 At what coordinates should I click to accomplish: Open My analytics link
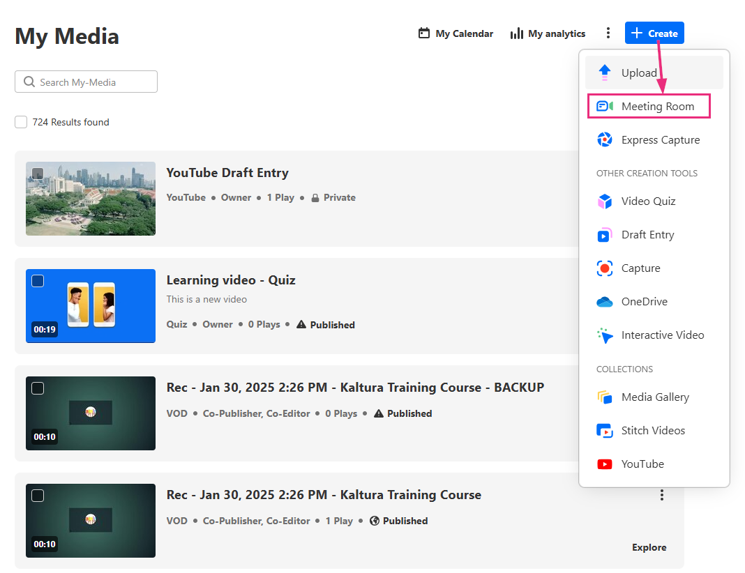point(548,33)
